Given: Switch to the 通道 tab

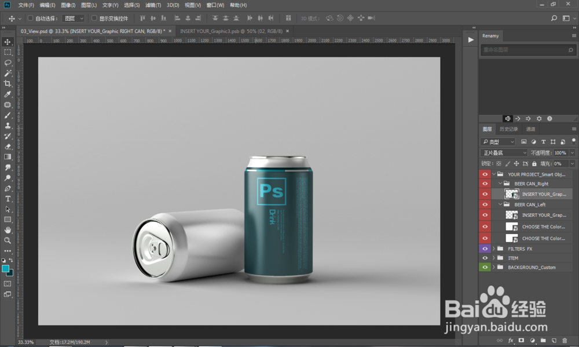Looking at the screenshot, I should pyautogui.click(x=530, y=129).
